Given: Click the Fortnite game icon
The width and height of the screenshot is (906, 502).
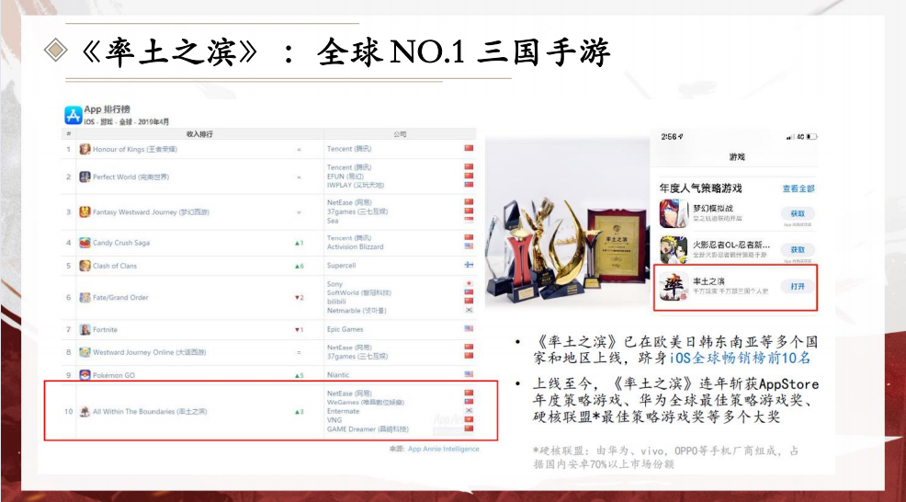Looking at the screenshot, I should click(x=85, y=330).
